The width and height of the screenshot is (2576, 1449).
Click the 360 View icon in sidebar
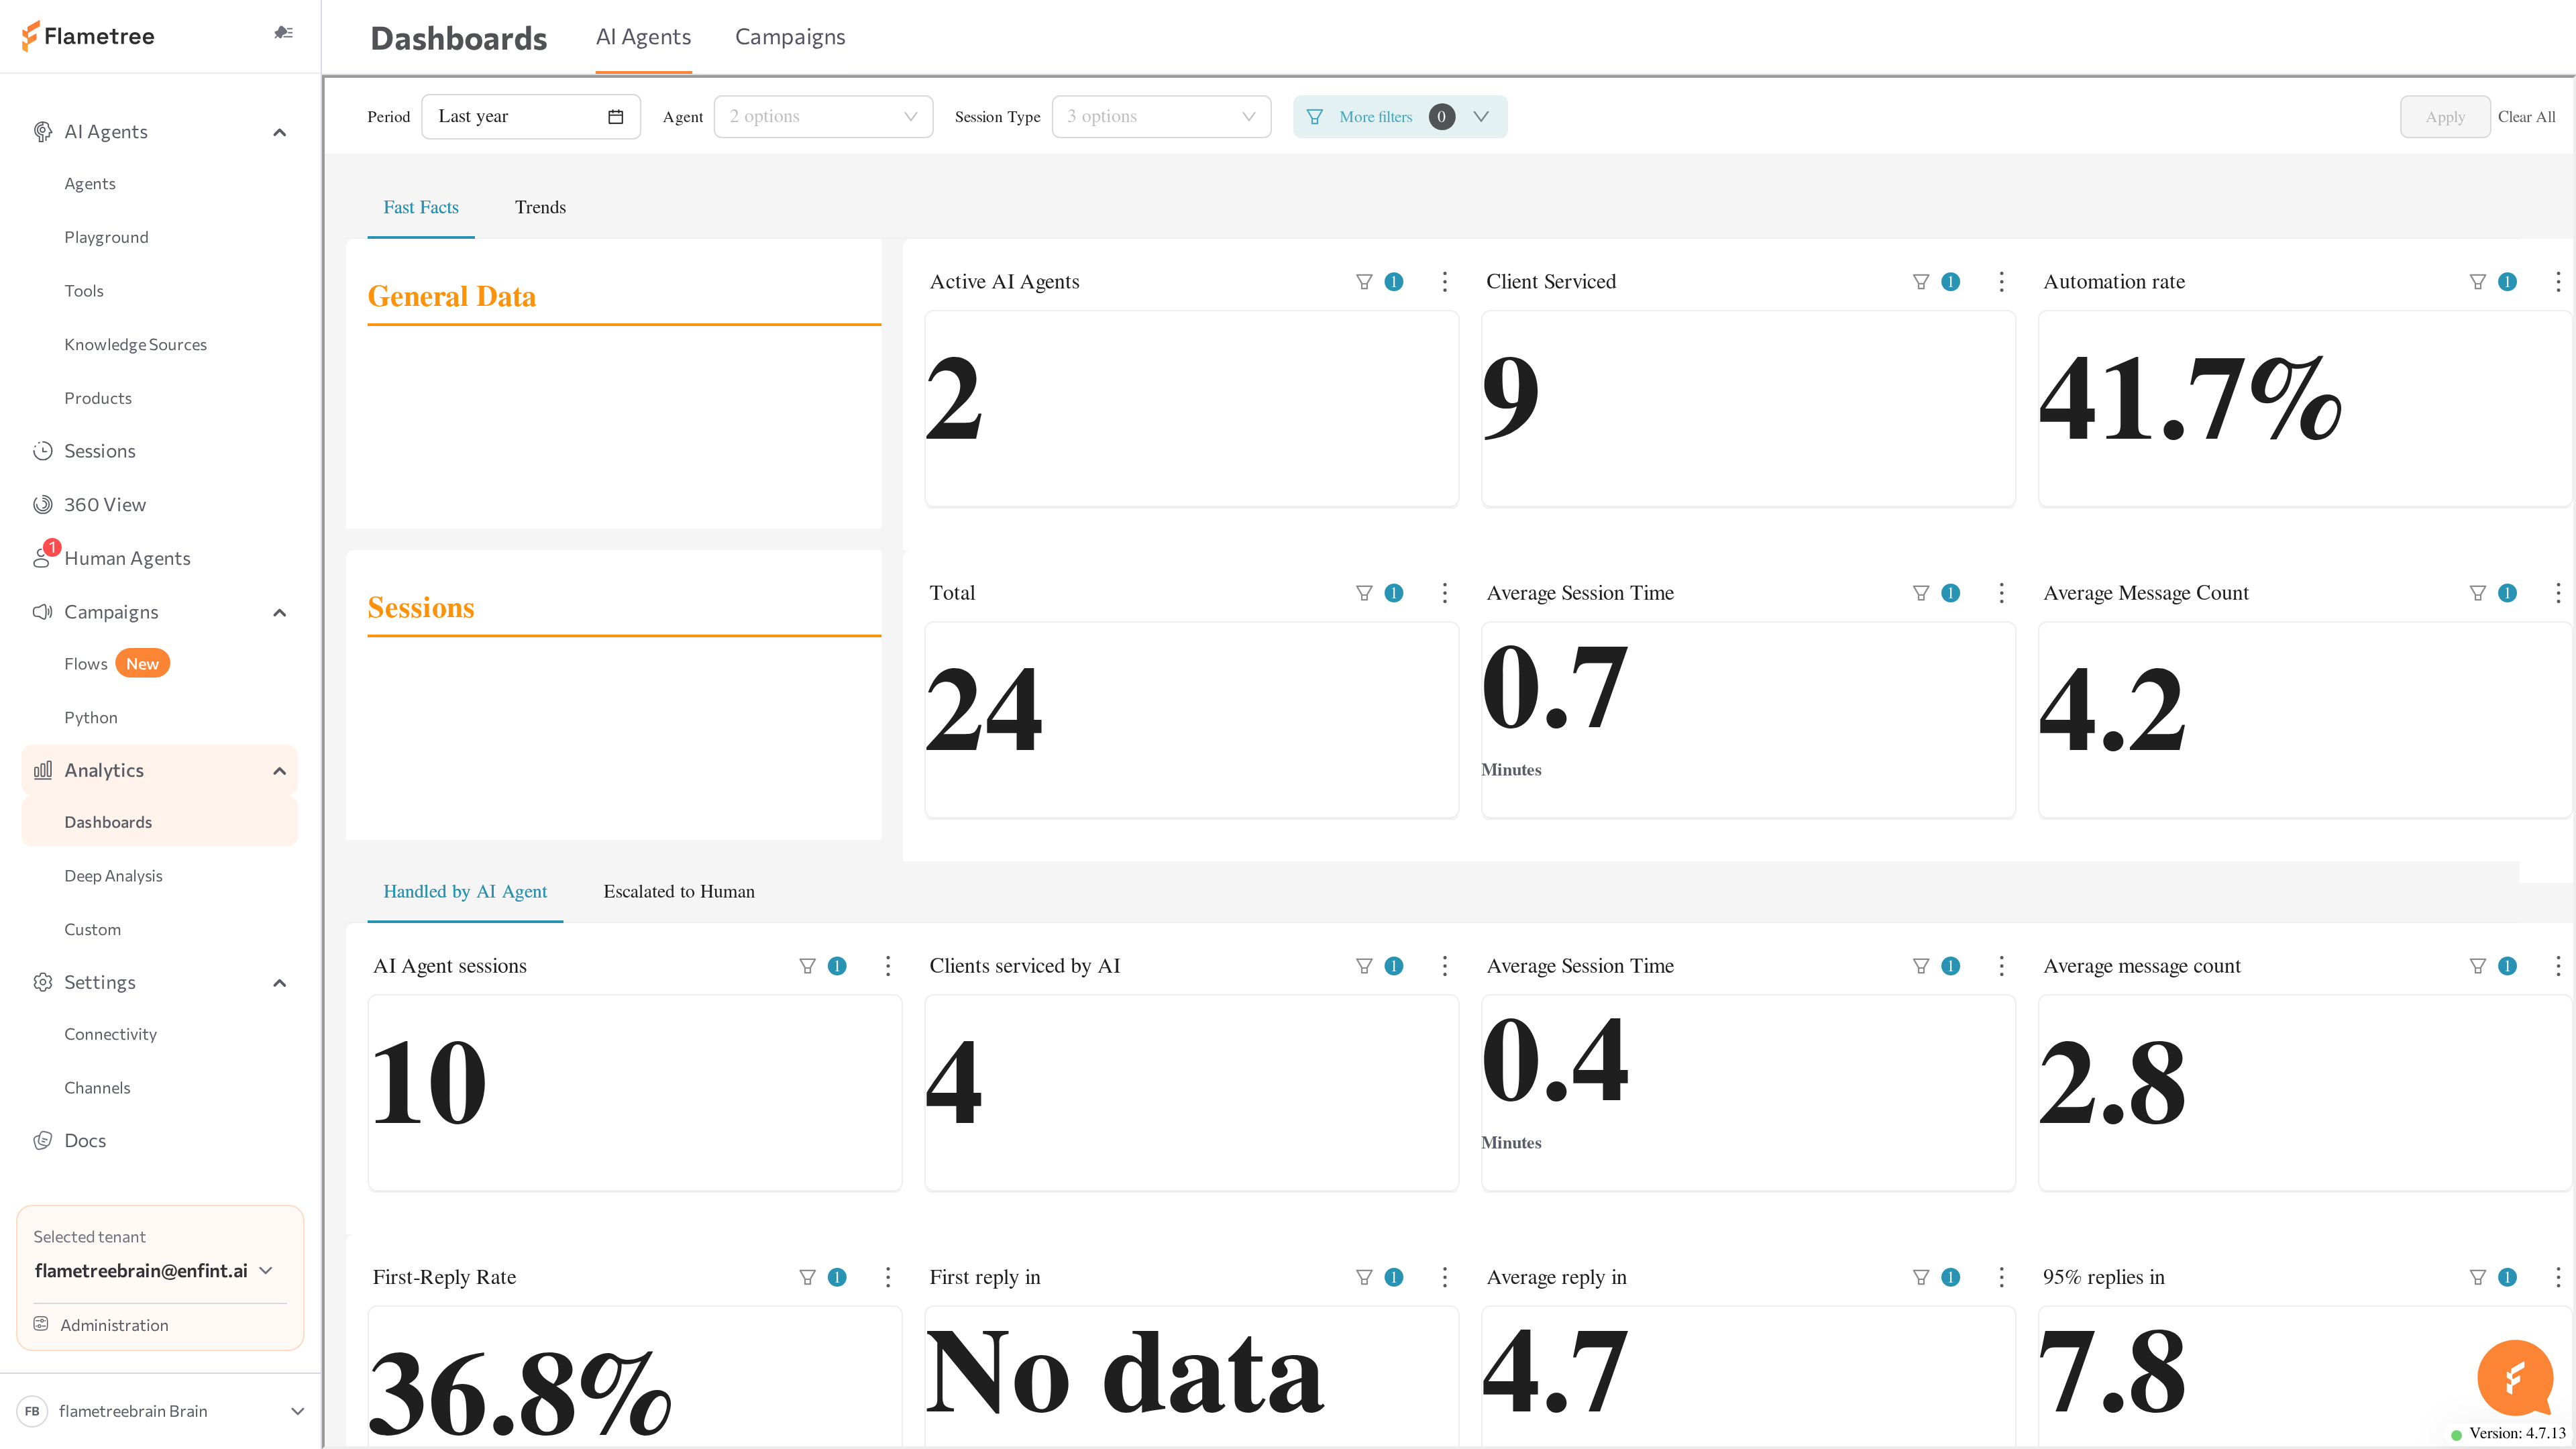(x=42, y=505)
